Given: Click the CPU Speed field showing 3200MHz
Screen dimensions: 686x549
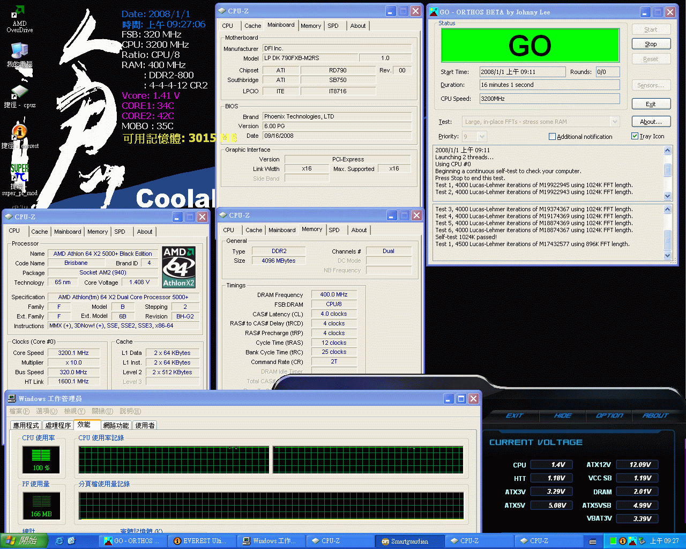Looking at the screenshot, I should [549, 99].
